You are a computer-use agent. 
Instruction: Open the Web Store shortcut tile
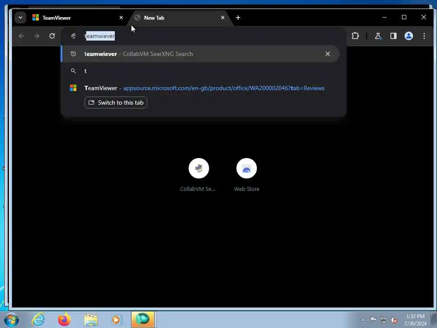click(247, 175)
